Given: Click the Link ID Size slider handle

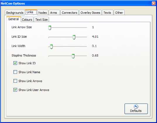Looking at the screenshot, I should (x=74, y=37).
